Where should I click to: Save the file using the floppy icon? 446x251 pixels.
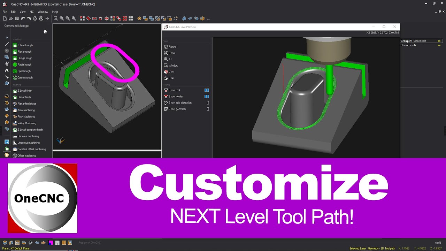tap(17, 18)
